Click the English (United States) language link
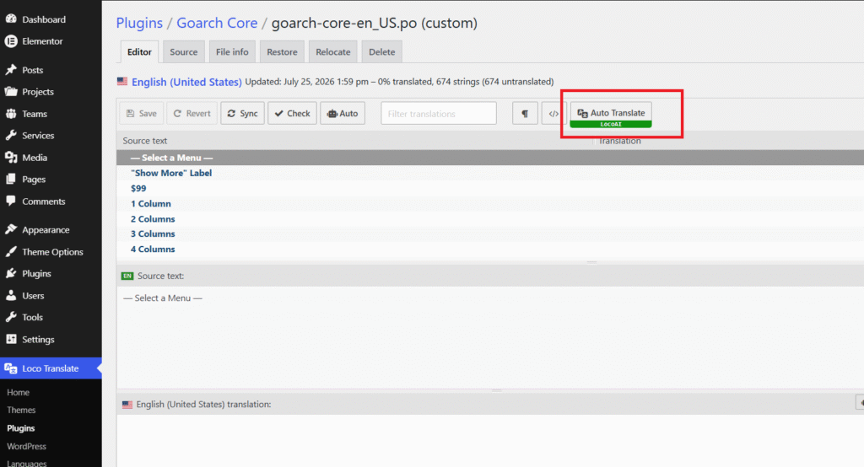Image resolution: width=864 pixels, height=467 pixels. [x=186, y=82]
